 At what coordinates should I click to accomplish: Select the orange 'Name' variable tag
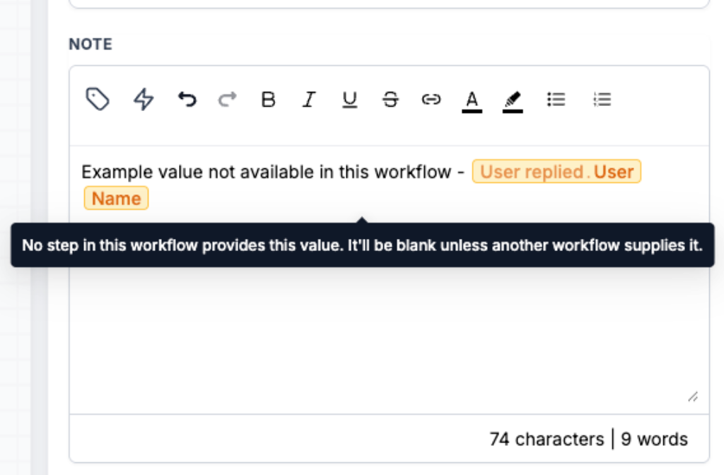tap(117, 199)
